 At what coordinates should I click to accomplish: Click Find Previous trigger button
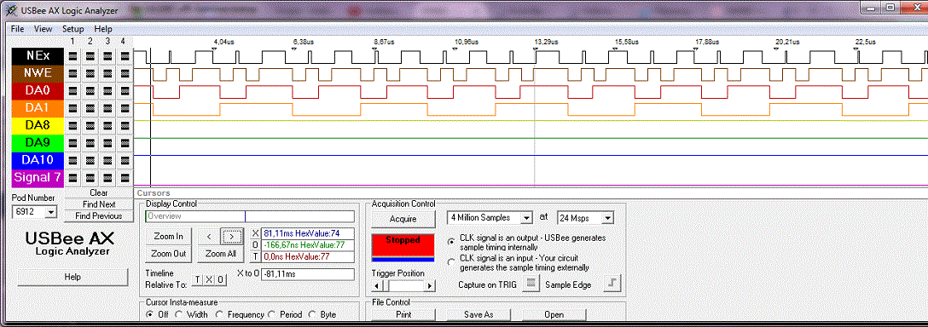[99, 215]
